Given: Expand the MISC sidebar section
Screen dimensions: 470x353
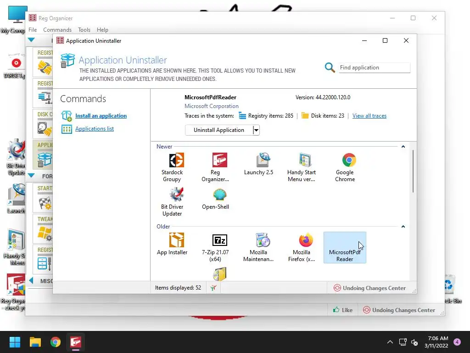Looking at the screenshot, I should click(x=31, y=281).
